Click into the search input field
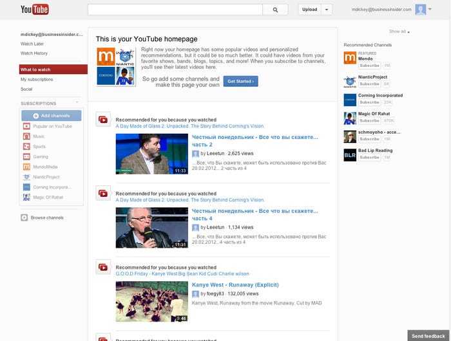This screenshot has width=451, height=341. click(175, 10)
